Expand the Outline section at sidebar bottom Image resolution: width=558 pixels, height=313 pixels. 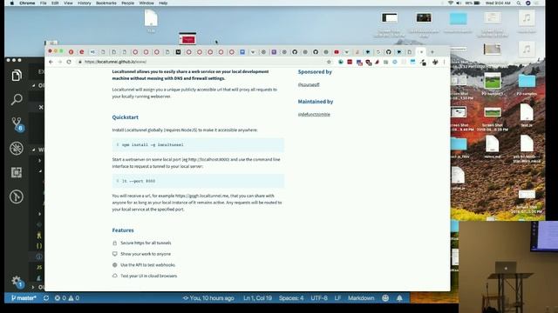pos(33,287)
